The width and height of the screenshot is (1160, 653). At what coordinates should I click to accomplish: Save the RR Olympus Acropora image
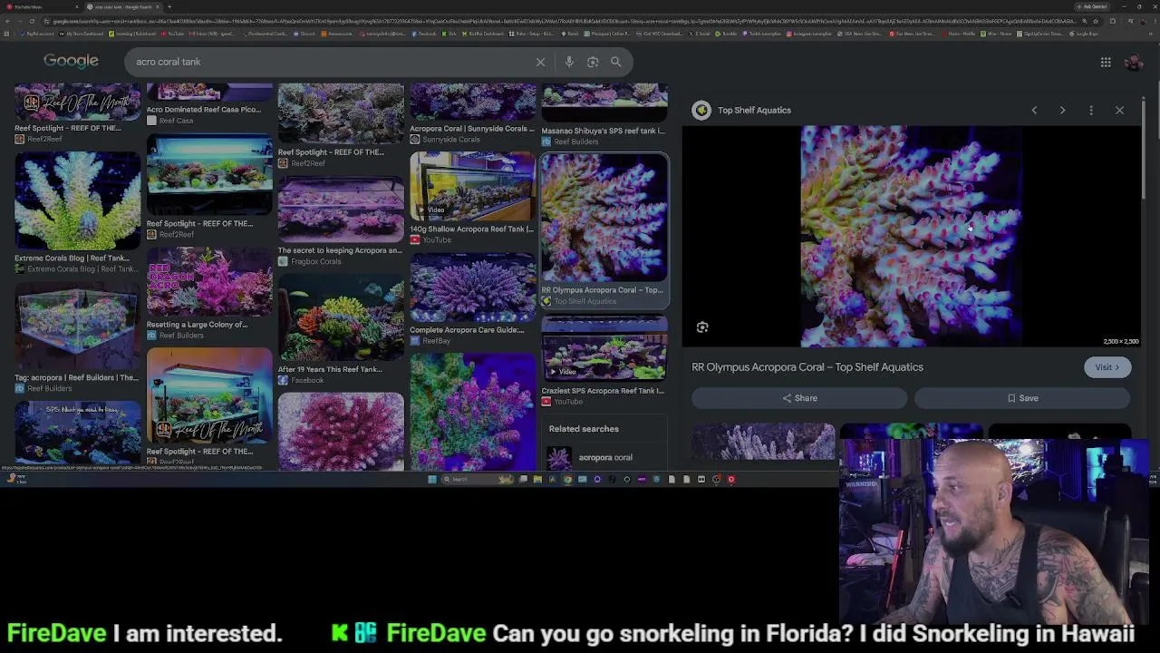coord(1022,398)
